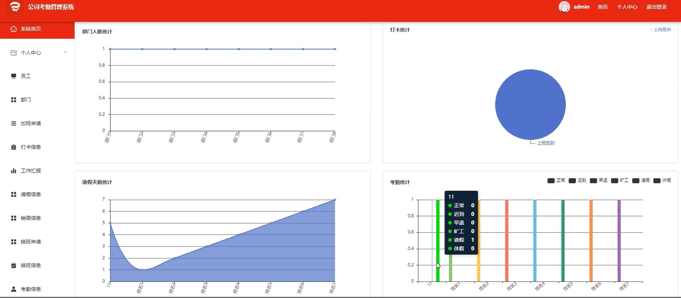Click the checklist icon beside 换班信息
Image resolution: width=681 pixels, height=298 pixels.
click(x=14, y=265)
